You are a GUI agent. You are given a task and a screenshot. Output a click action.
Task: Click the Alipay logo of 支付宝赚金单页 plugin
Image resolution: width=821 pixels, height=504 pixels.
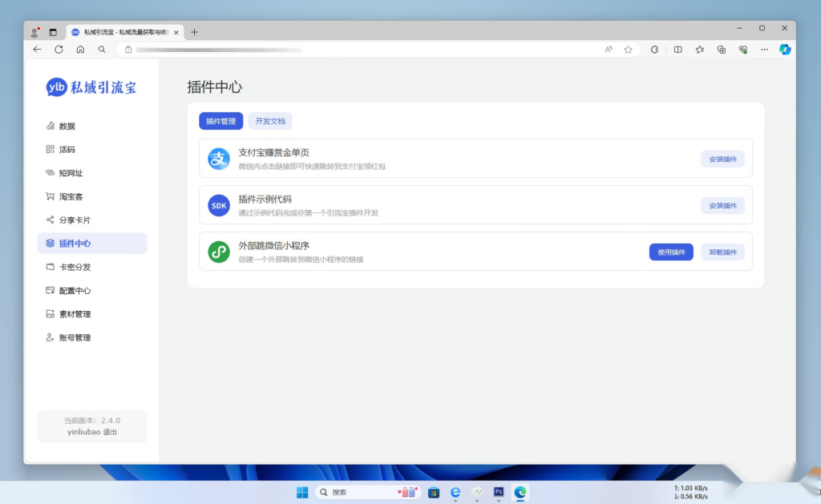click(x=218, y=159)
